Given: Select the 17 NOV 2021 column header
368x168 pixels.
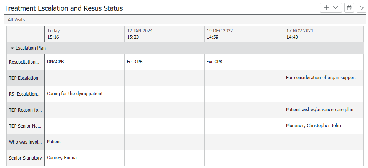Looking at the screenshot, I should pyautogui.click(x=324, y=34).
